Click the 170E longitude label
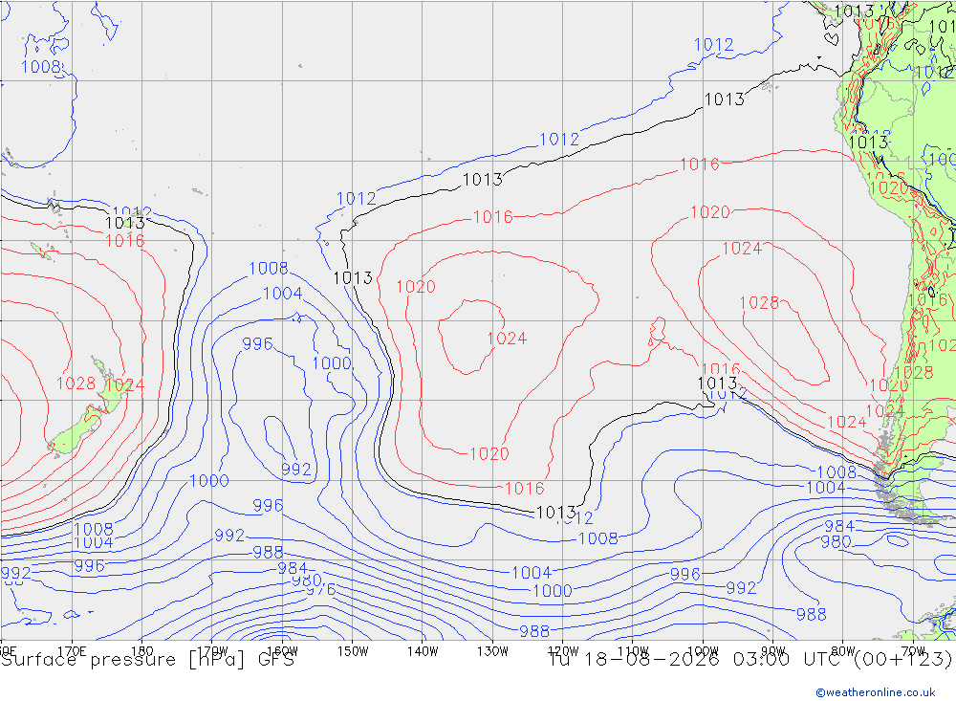956x701 pixels. (x=72, y=651)
